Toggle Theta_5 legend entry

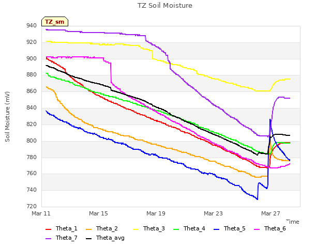click(x=230, y=228)
